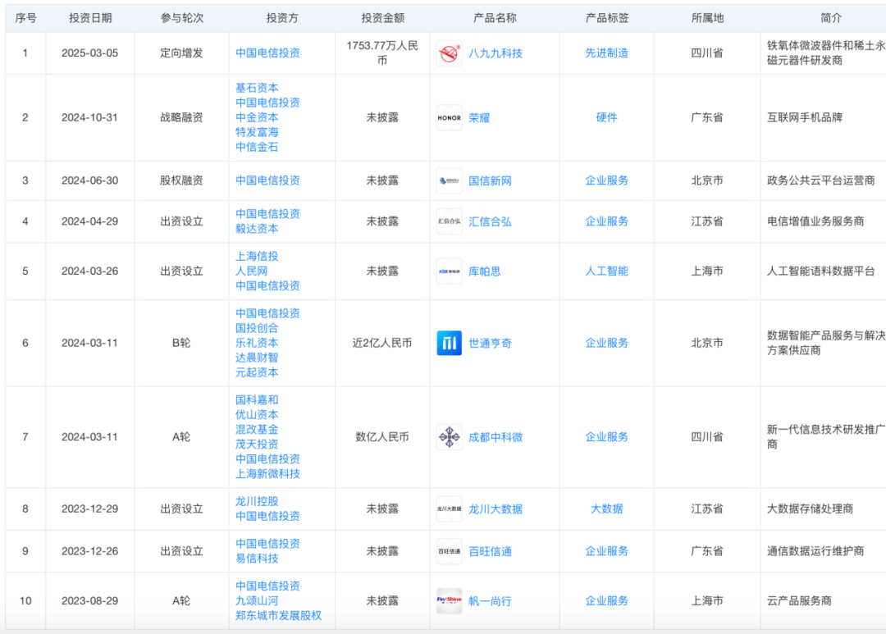Click the 八九九科技 company logo icon
This screenshot has height=634, width=886.
tap(449, 53)
